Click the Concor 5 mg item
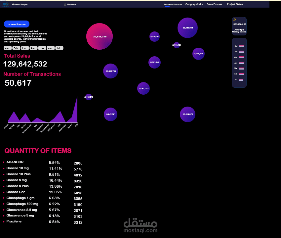The height and width of the screenshot is (238, 281). pyautogui.click(x=17, y=180)
